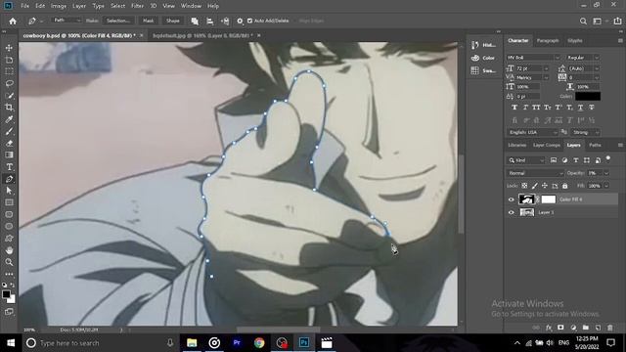Open the Regular font style dropdown
Screen dimensions: 626x352
[583, 58]
